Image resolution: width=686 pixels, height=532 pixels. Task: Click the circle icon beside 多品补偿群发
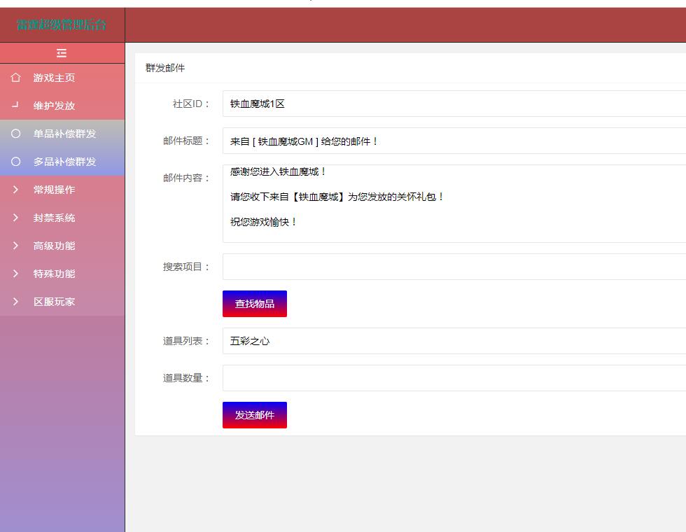tap(16, 162)
